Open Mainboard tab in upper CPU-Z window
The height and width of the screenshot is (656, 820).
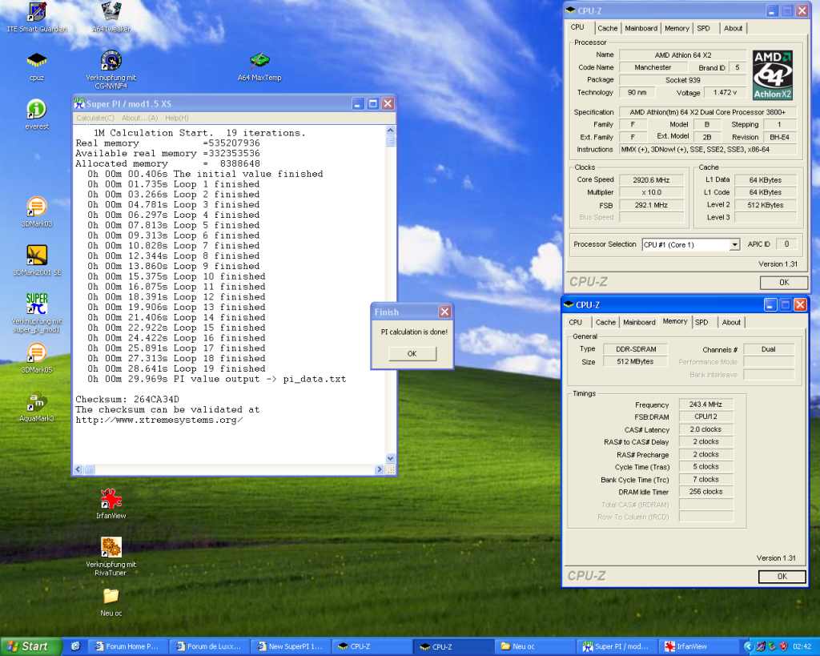(641, 28)
